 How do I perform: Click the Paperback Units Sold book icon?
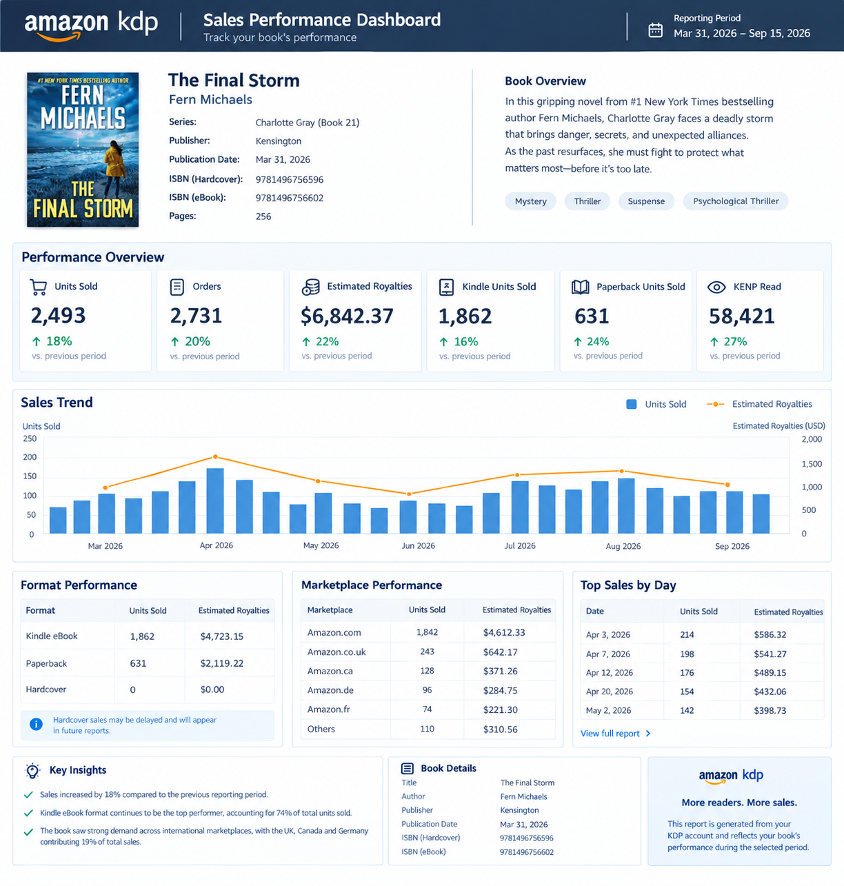581,287
